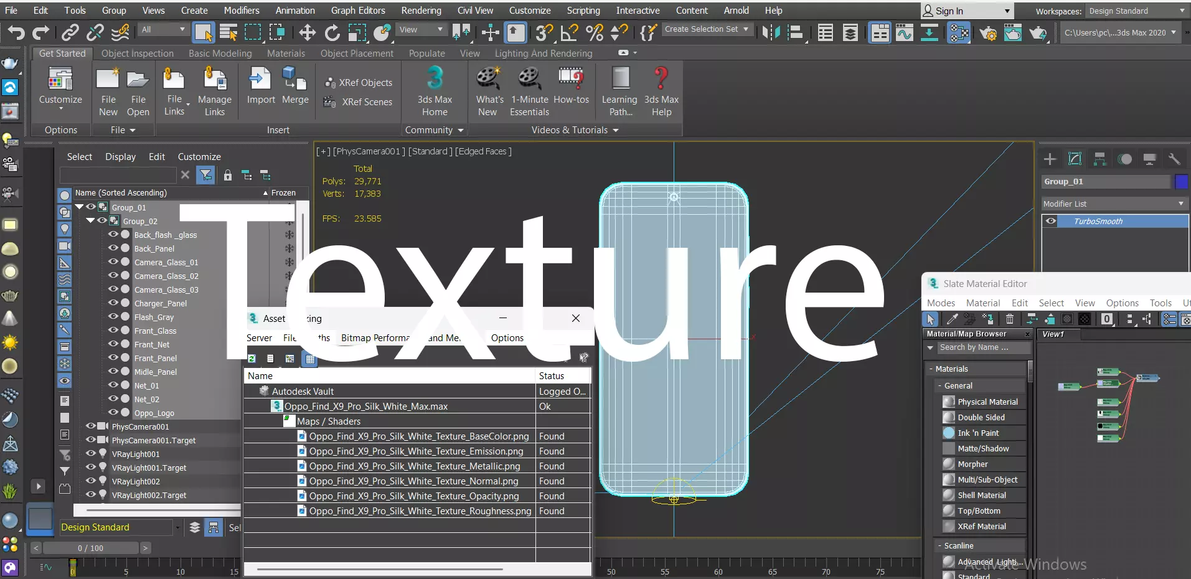Select the Texture_Normal.png row in Asset Tracking
The width and height of the screenshot is (1191, 579).
[x=417, y=481]
